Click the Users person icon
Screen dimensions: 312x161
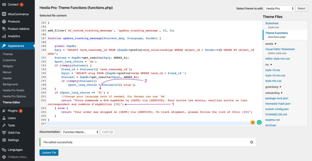pyautogui.click(x=4, y=118)
